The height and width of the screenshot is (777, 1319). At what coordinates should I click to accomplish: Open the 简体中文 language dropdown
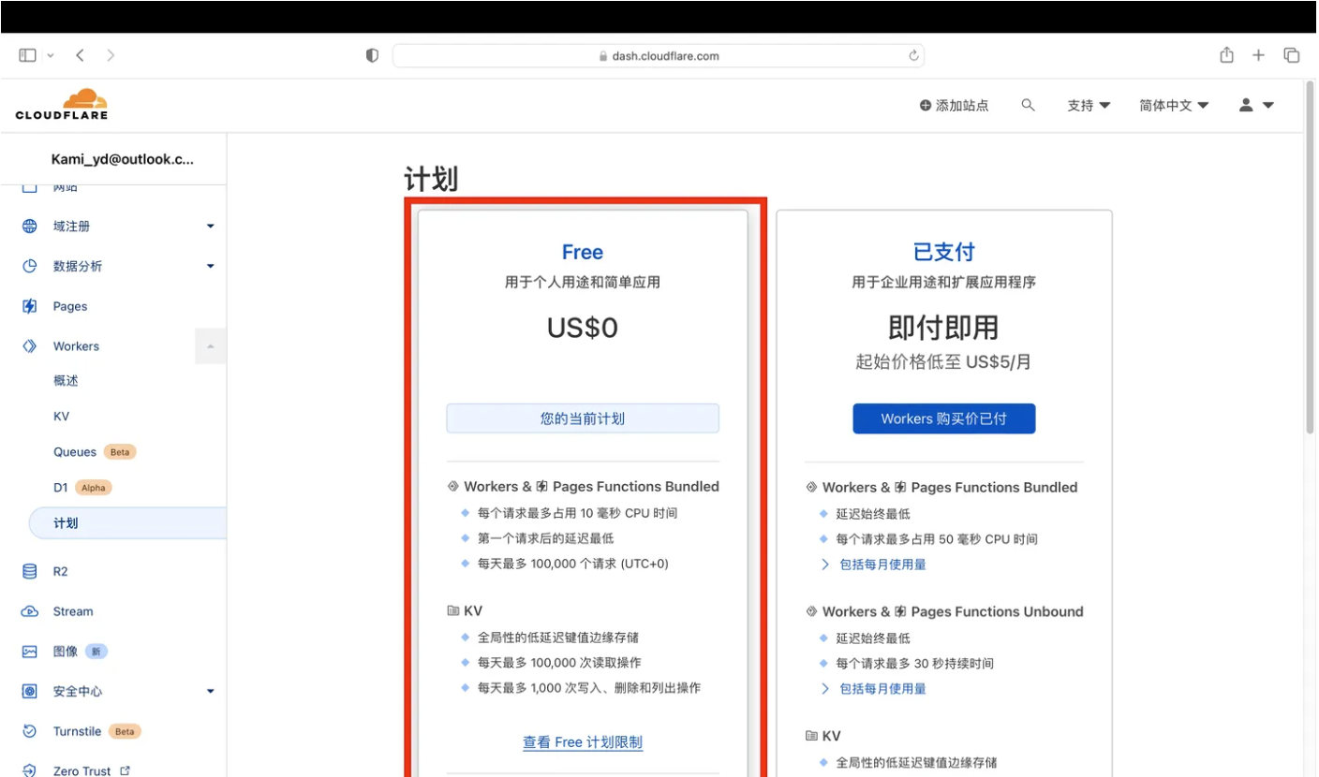[x=1174, y=106]
